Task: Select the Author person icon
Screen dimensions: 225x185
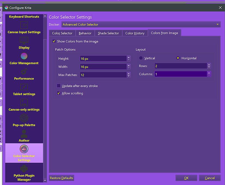Action: tap(24, 134)
